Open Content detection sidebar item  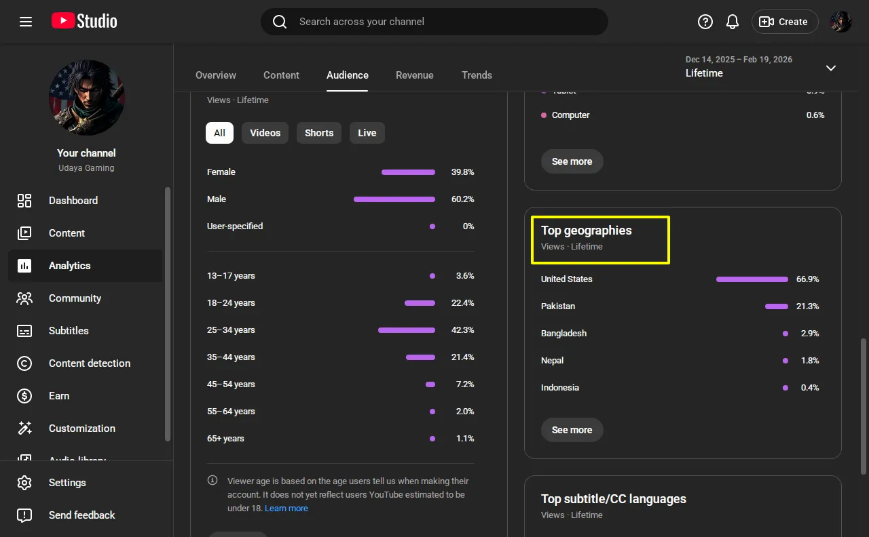pyautogui.click(x=85, y=363)
